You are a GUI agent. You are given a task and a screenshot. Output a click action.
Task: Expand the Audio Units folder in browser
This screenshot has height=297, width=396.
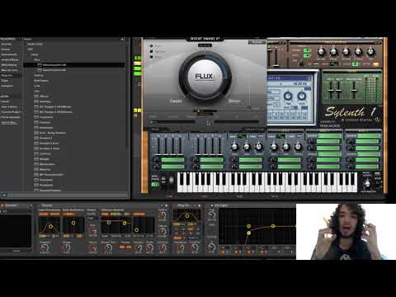point(35,44)
